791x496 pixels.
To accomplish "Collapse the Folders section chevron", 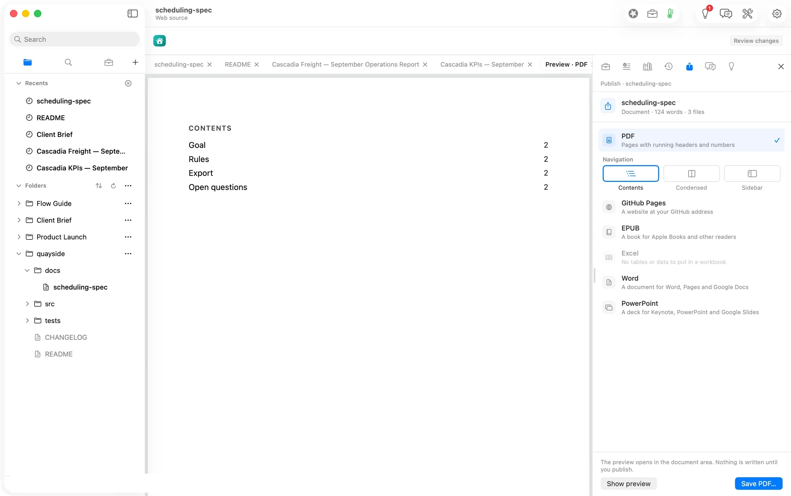I will pos(19,186).
